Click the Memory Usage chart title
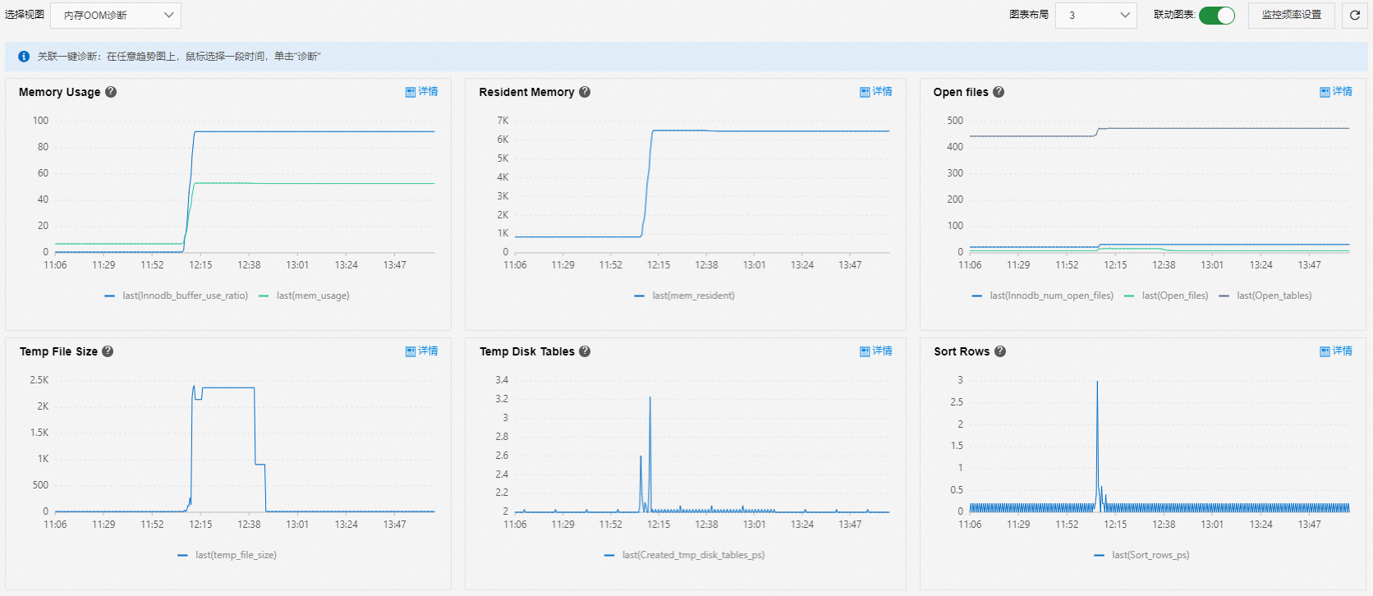This screenshot has height=596, width=1373. (x=60, y=92)
